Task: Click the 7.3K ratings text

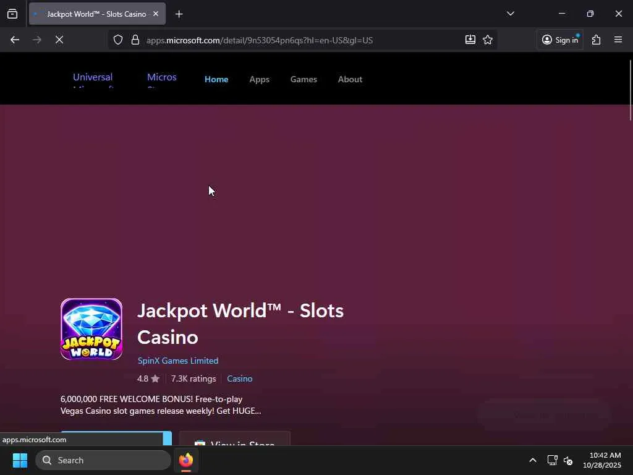Action: point(193,379)
